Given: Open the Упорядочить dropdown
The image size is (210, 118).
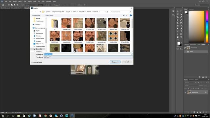Looking at the screenshot, I should [36, 15].
